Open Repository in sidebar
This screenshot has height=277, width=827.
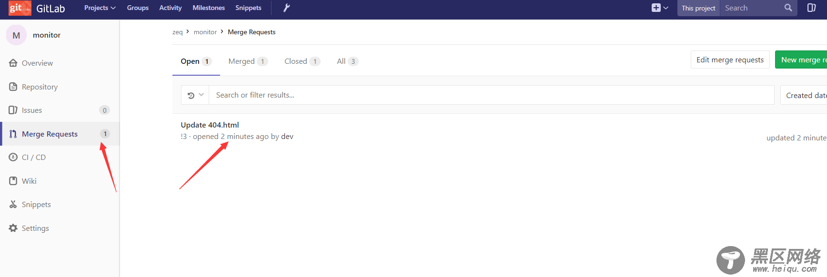point(40,87)
